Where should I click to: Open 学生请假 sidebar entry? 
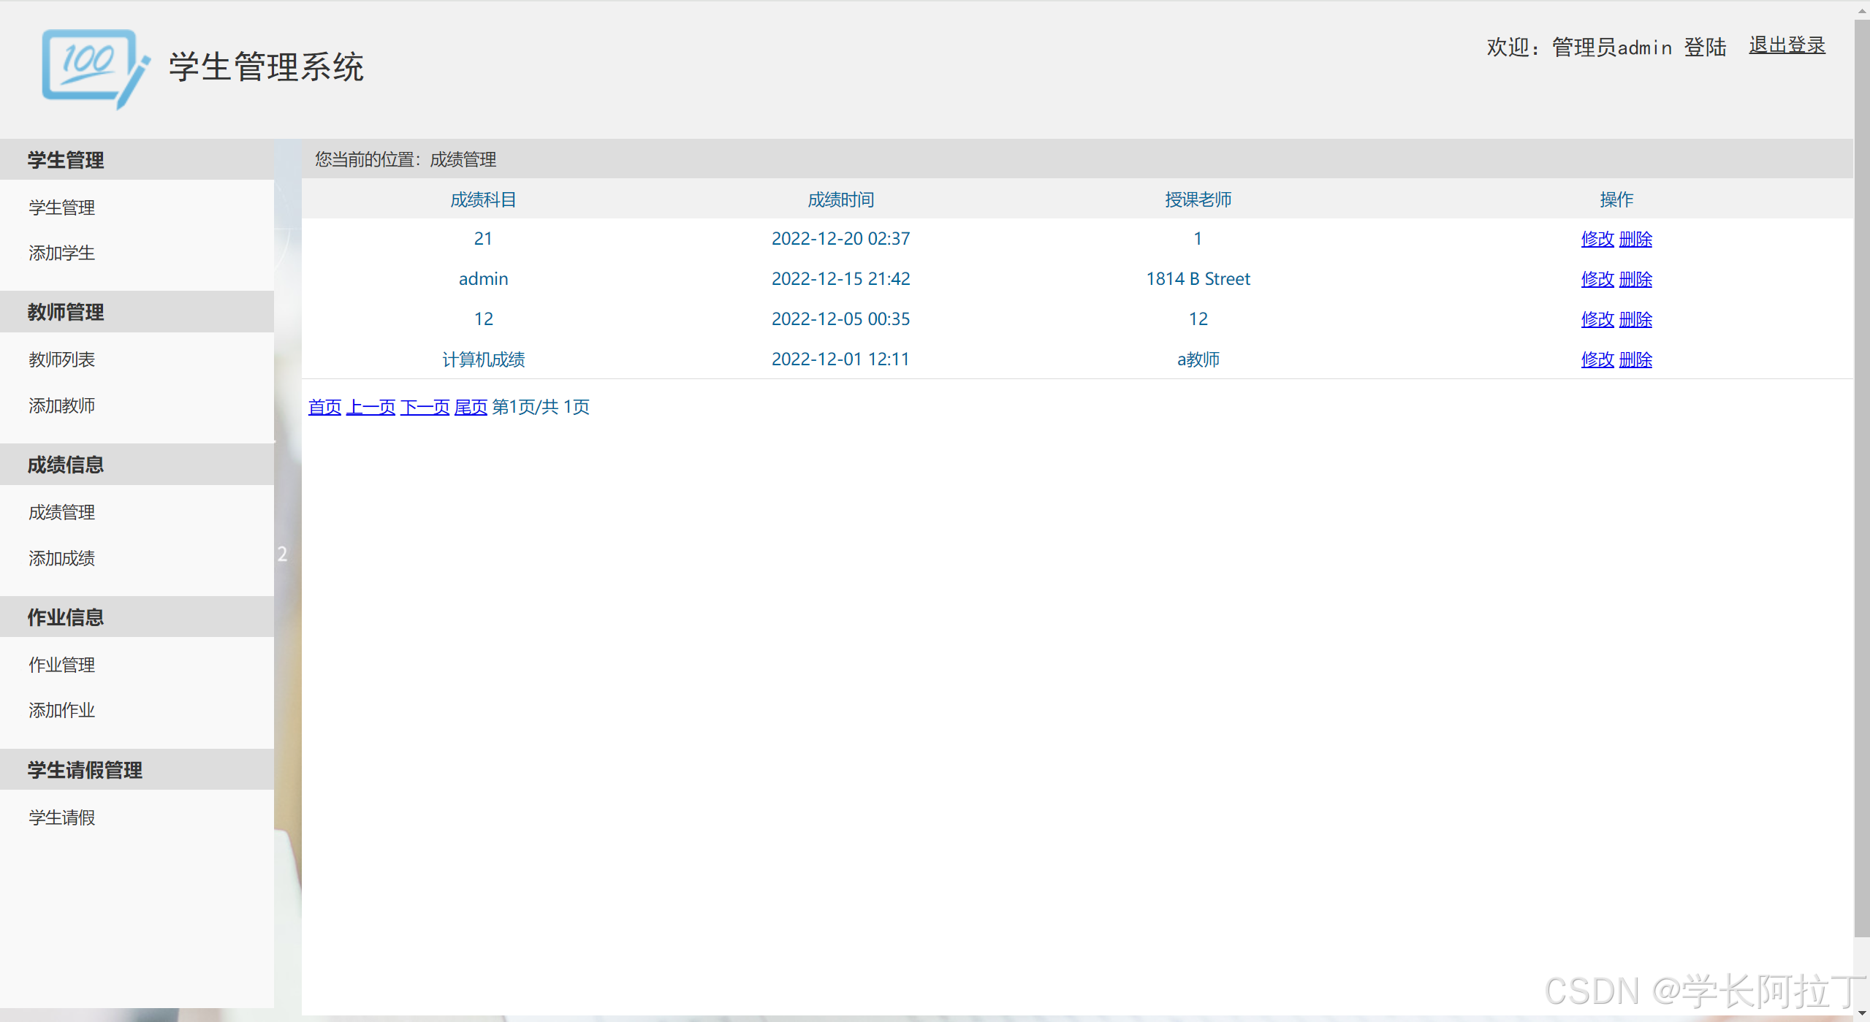[x=62, y=817]
